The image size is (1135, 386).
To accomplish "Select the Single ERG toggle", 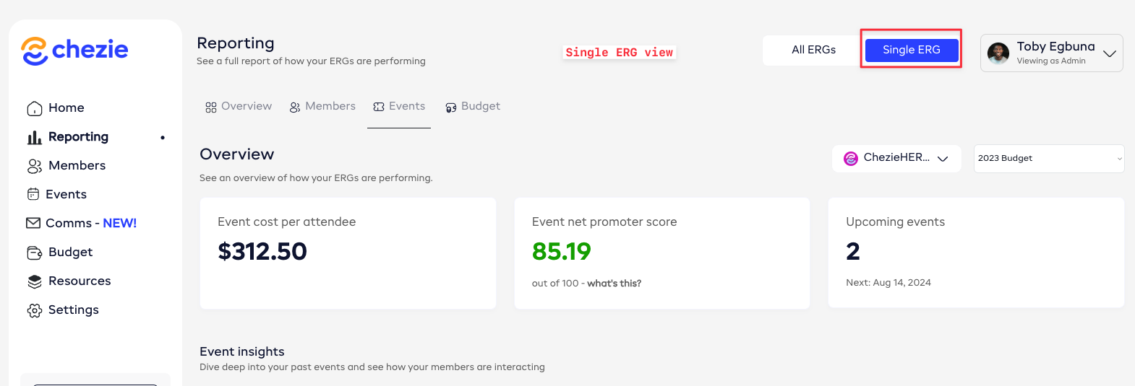I will 911,50.
